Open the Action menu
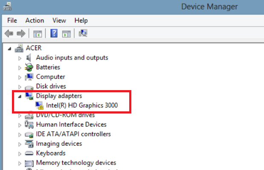The width and height of the screenshot is (264, 170). (35, 20)
